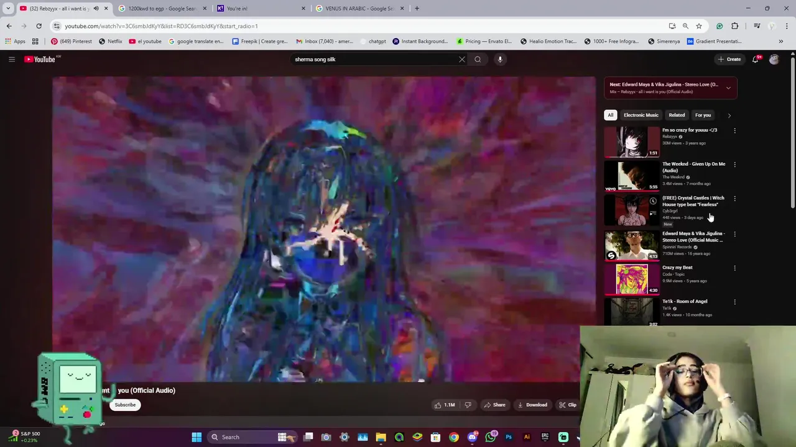The width and height of the screenshot is (796, 447).
Task: Open options for Crystal Castles type beat video
Action: tap(734, 199)
